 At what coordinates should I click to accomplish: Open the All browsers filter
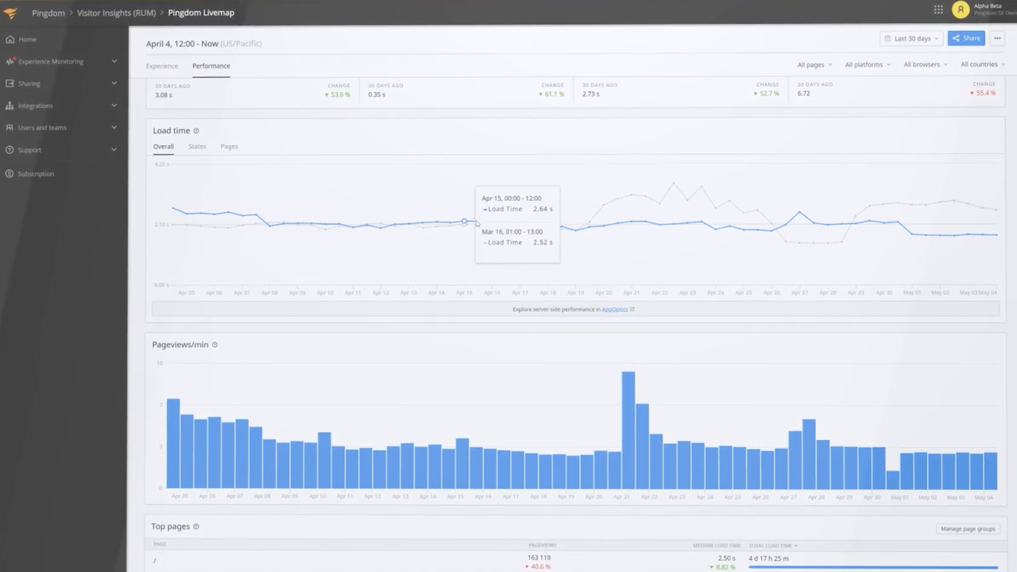pyautogui.click(x=921, y=64)
